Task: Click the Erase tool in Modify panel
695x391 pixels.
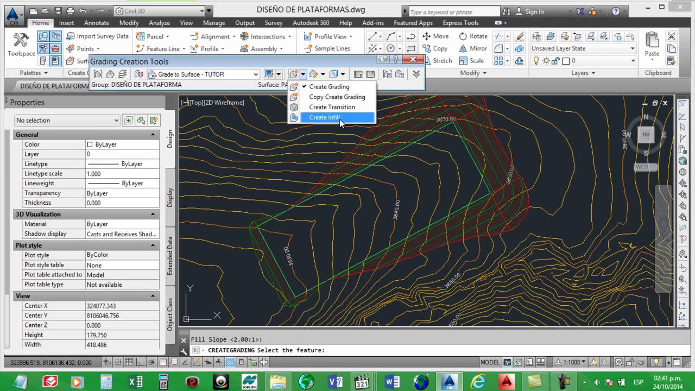Action: [520, 36]
